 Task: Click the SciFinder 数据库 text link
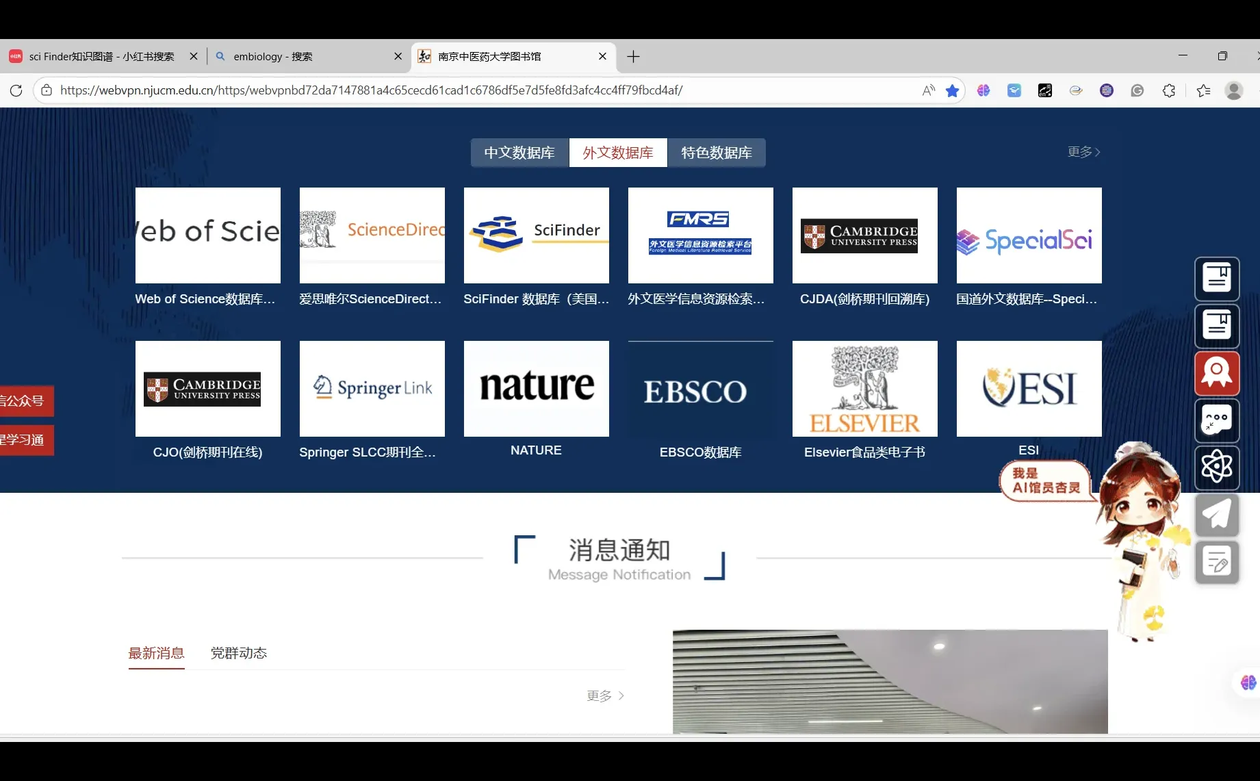pyautogui.click(x=536, y=299)
